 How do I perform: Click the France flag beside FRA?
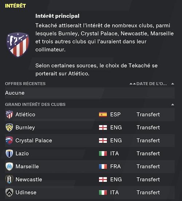tap(103, 167)
